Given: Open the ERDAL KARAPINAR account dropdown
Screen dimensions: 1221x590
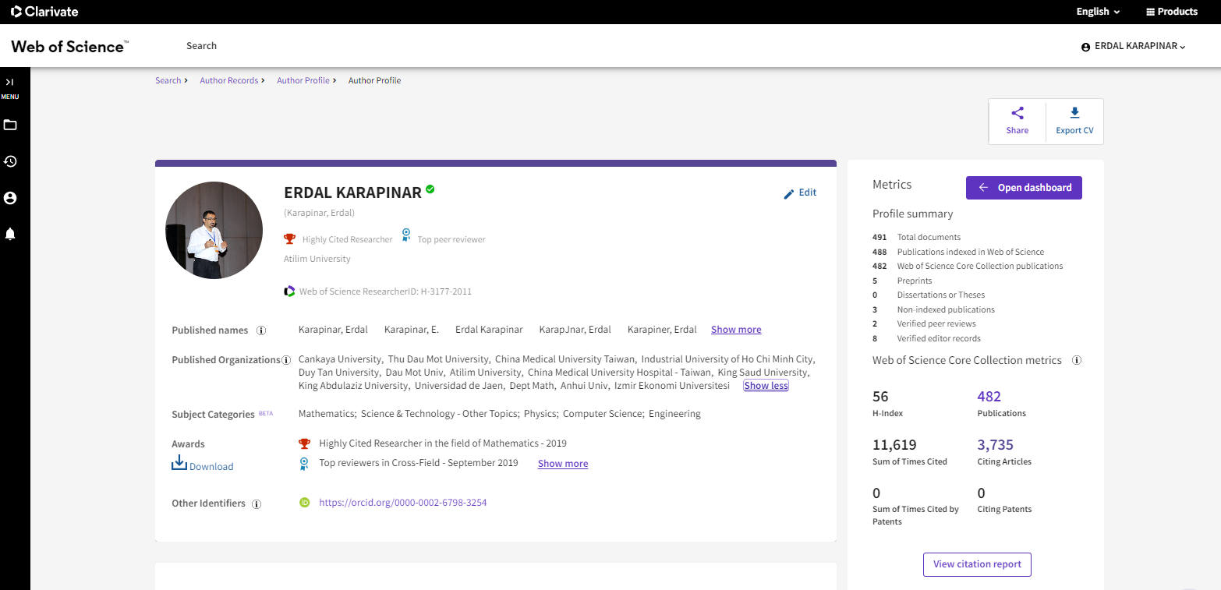Looking at the screenshot, I should (1133, 47).
